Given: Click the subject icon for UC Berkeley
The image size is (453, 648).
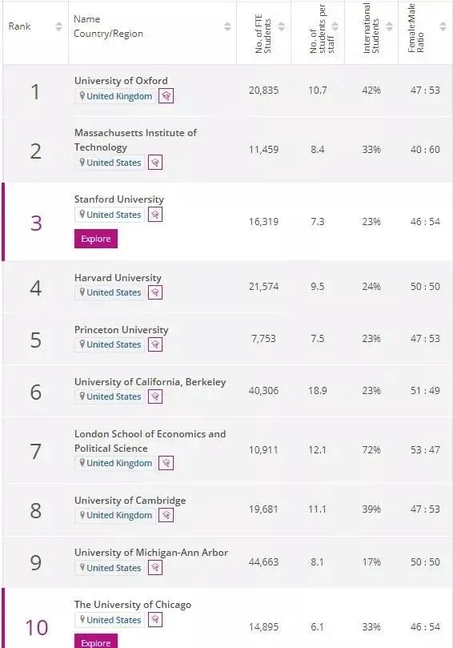Looking at the screenshot, I should tap(155, 396).
